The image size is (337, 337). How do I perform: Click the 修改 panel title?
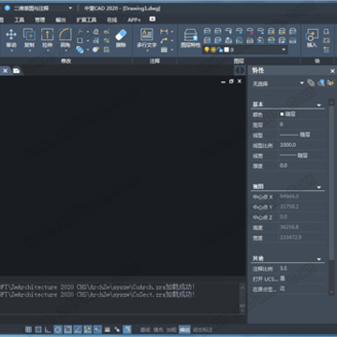pos(66,61)
